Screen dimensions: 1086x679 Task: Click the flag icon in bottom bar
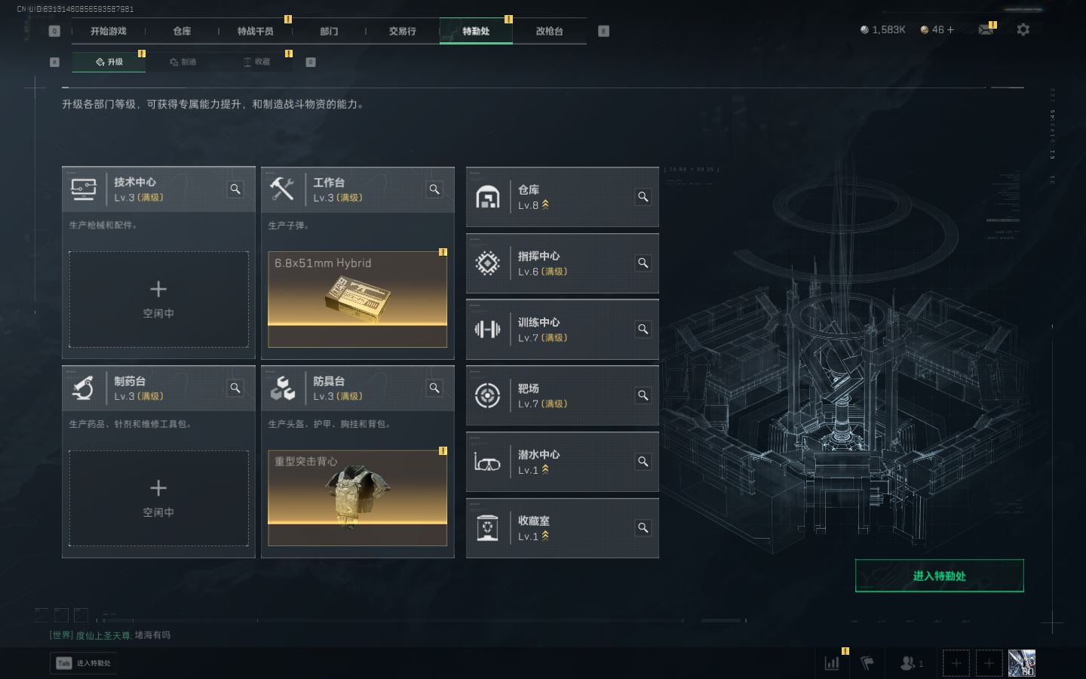(x=868, y=663)
